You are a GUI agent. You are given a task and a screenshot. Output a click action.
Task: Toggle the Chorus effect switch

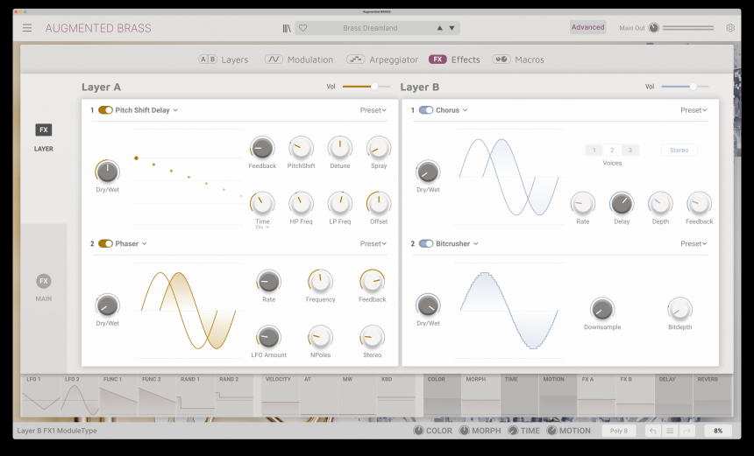426,110
